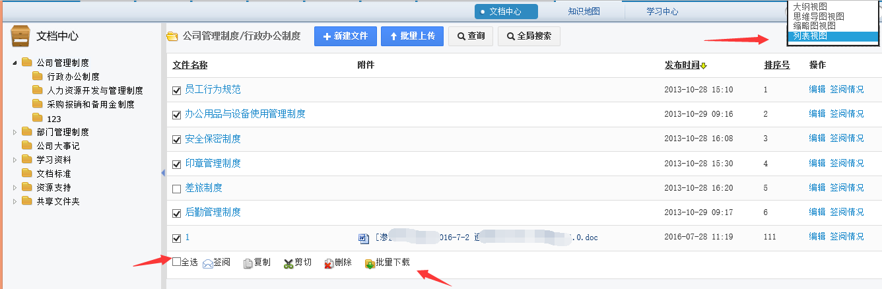The image size is (882, 289).
Task: Click the folder icon of 123
Action: (37, 118)
